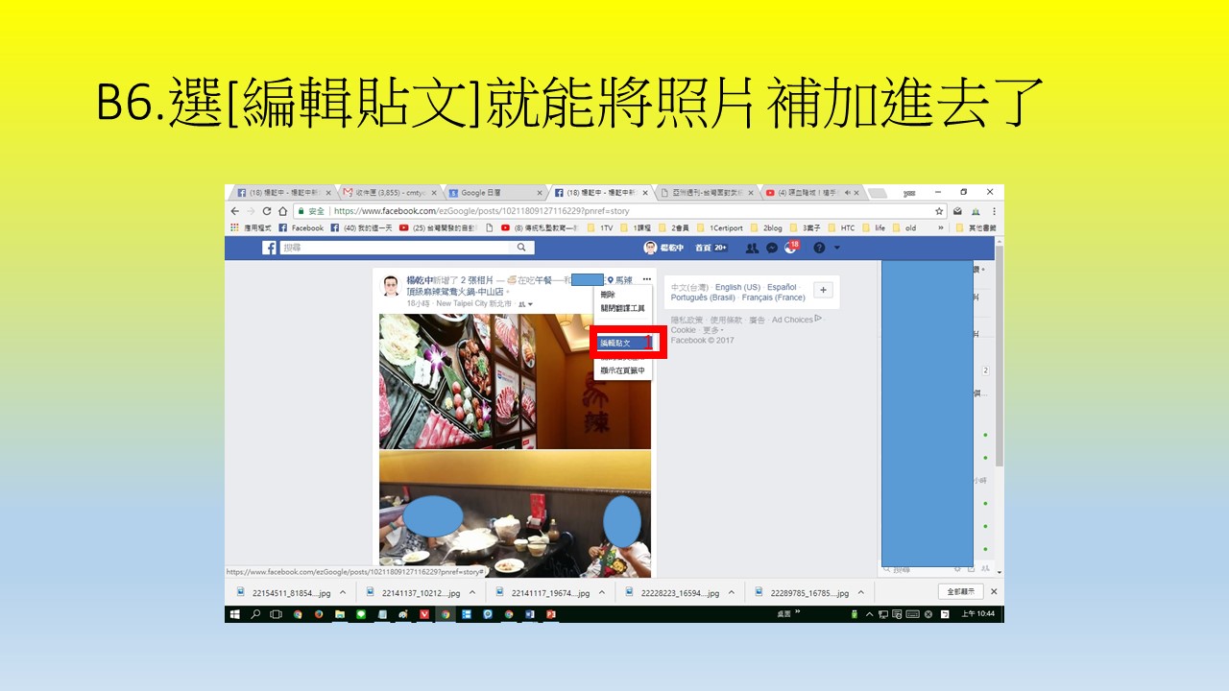Open the 隱私政策 privacy policy link

click(687, 320)
